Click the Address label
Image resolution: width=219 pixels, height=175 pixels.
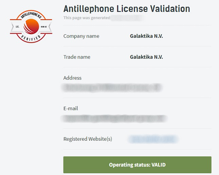(72, 78)
